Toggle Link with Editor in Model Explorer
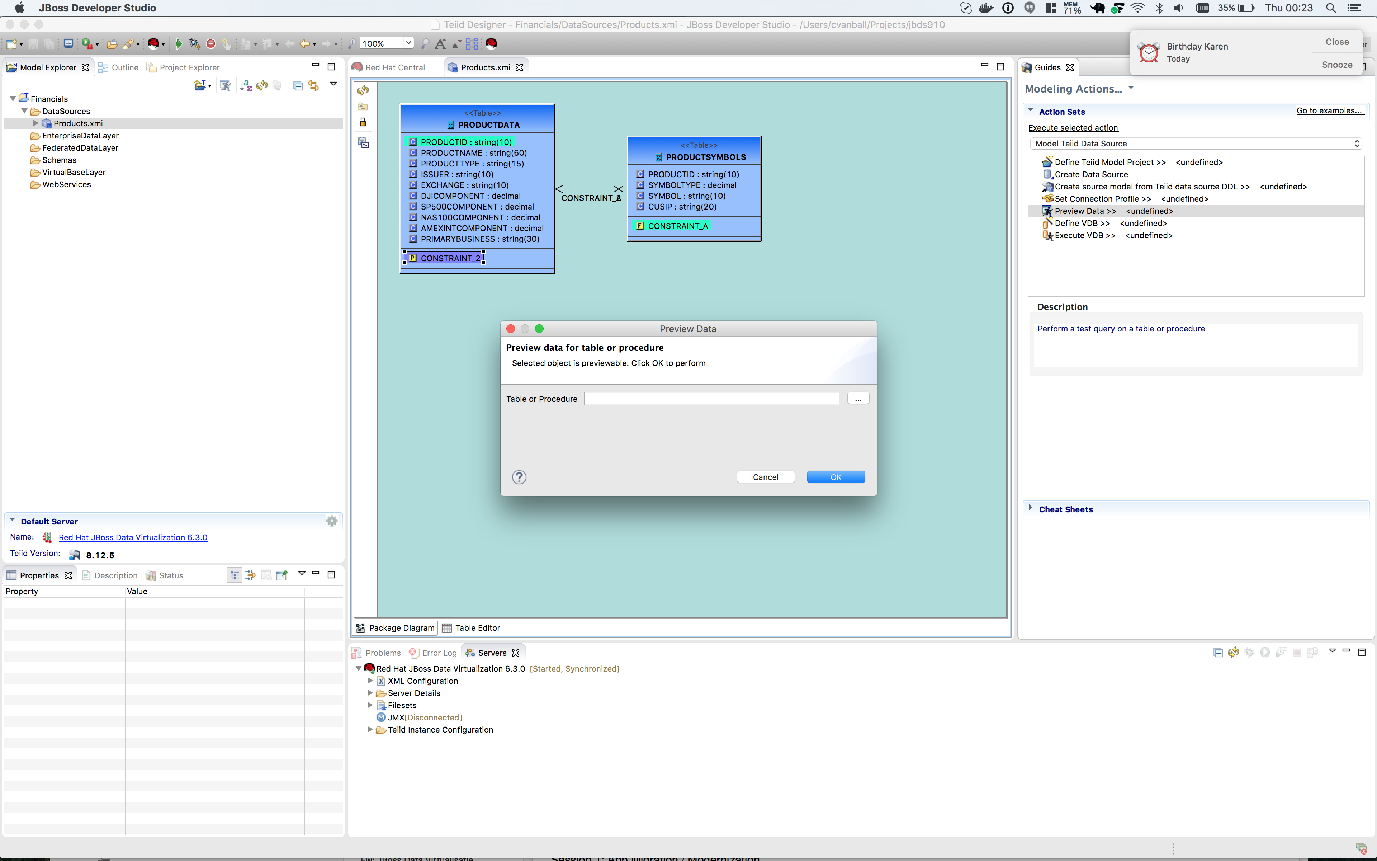 tap(313, 85)
